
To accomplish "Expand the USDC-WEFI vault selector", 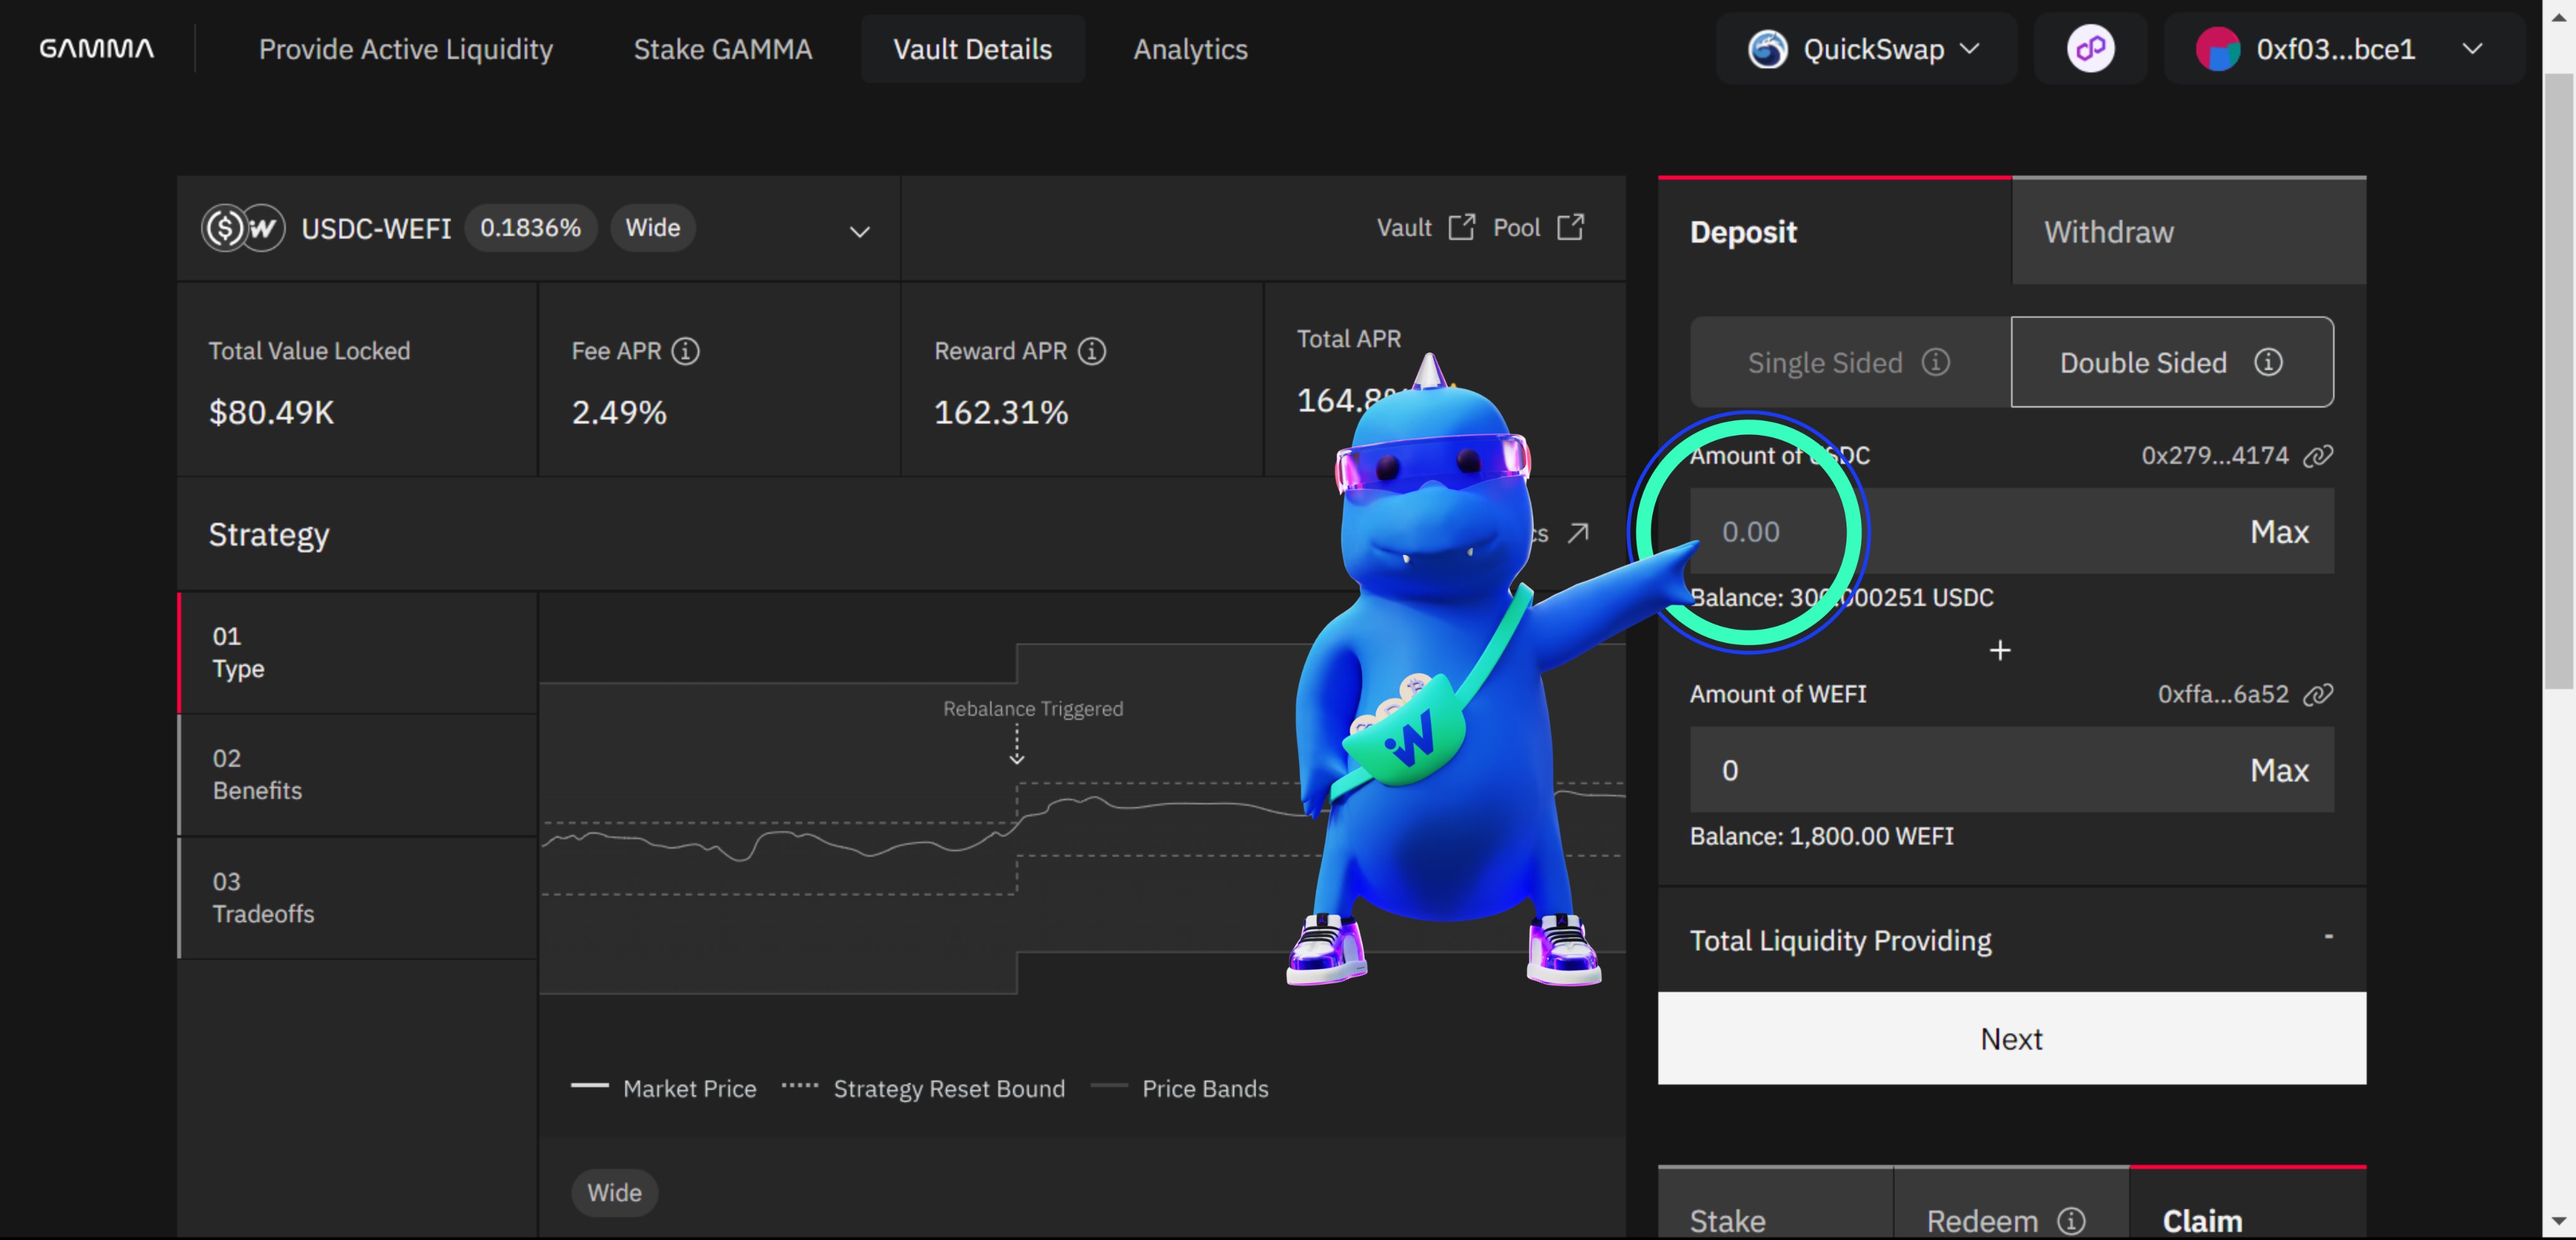I will tap(859, 232).
